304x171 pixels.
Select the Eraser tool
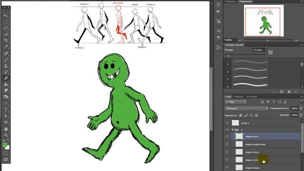(x=6, y=78)
